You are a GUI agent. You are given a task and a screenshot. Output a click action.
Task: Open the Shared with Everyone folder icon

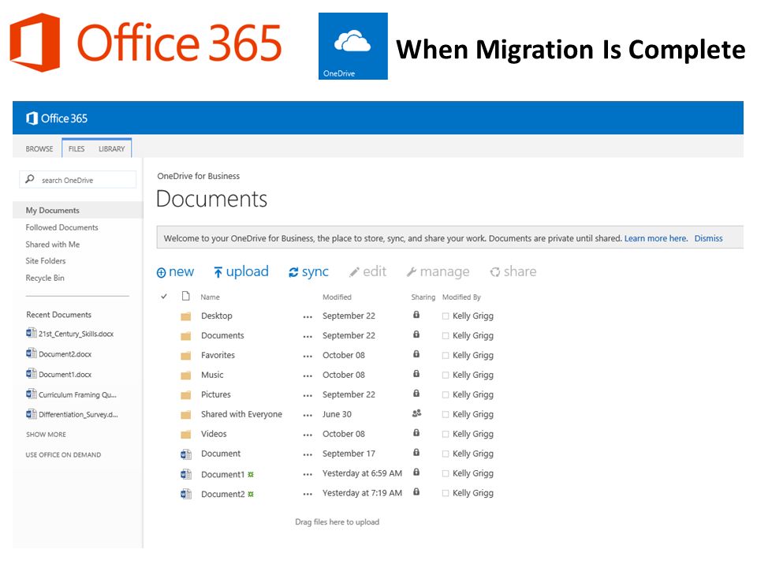pyautogui.click(x=186, y=415)
